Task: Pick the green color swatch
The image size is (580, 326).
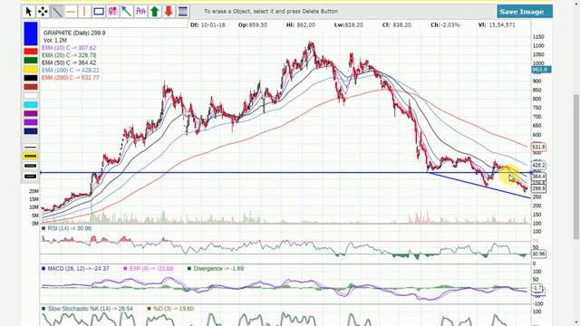Action: [31, 61]
